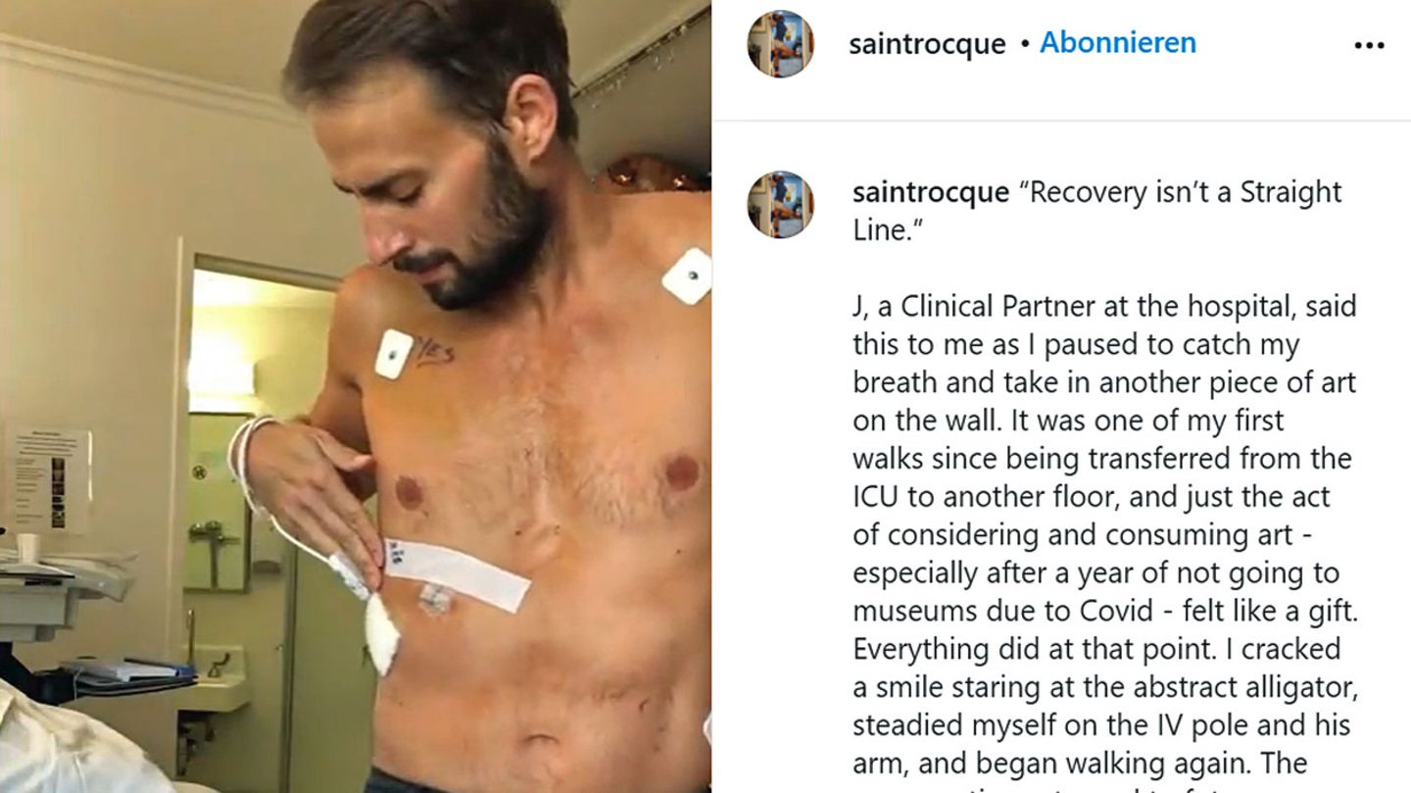
Task: Open saintrocque profile from caption username
Action: (931, 192)
